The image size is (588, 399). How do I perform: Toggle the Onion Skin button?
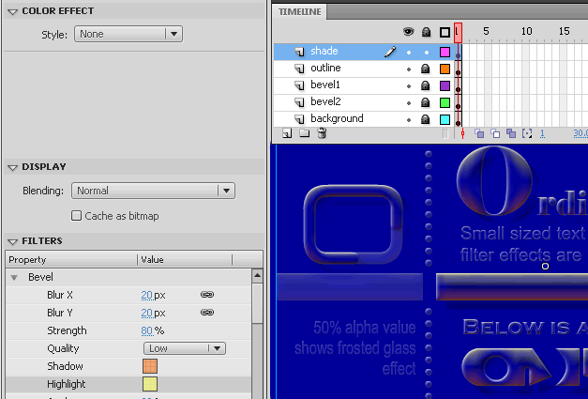(x=480, y=134)
